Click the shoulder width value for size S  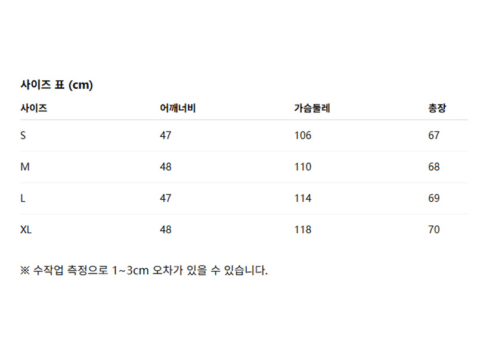[x=166, y=136]
